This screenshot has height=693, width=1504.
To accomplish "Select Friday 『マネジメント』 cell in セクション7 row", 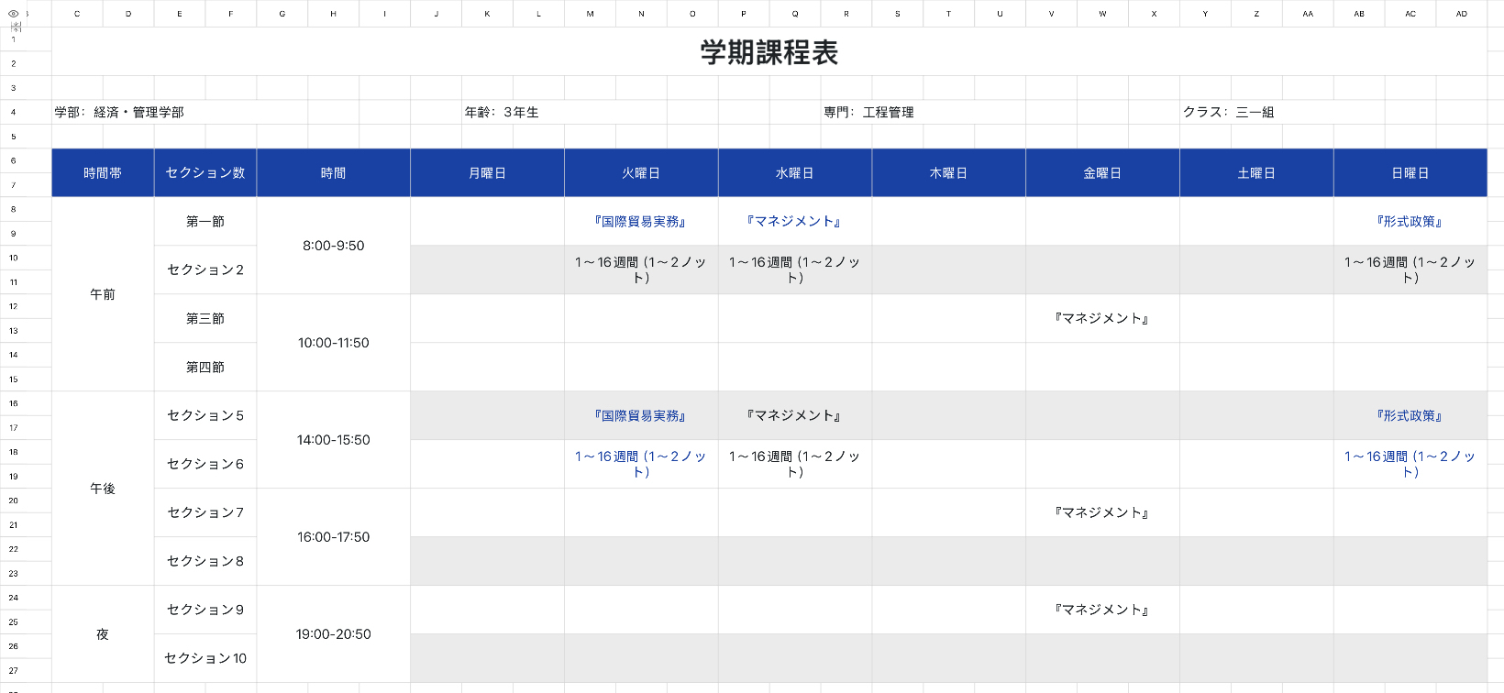I will [1102, 512].
